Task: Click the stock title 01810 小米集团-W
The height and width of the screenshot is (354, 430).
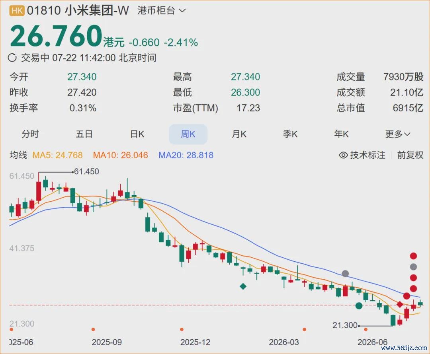Action: (x=78, y=11)
